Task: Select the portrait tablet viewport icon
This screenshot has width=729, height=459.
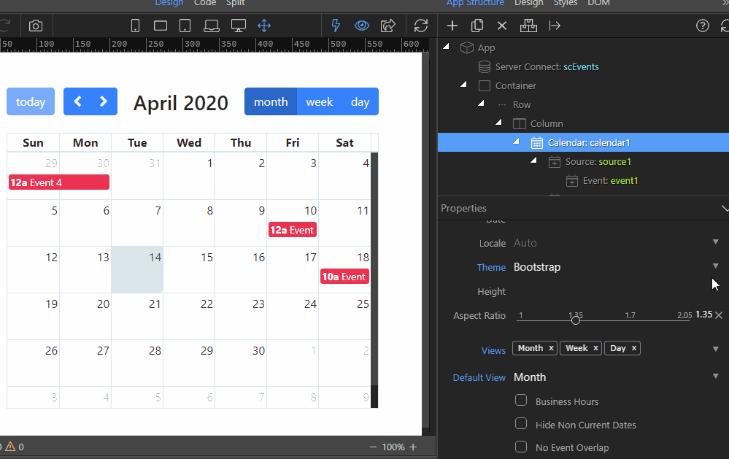Action: tap(185, 26)
